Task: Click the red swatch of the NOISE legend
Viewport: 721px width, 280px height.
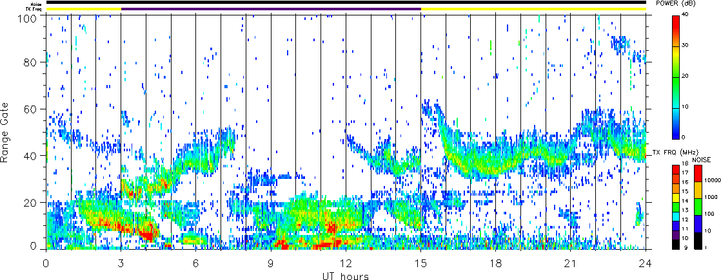Action: click(698, 173)
